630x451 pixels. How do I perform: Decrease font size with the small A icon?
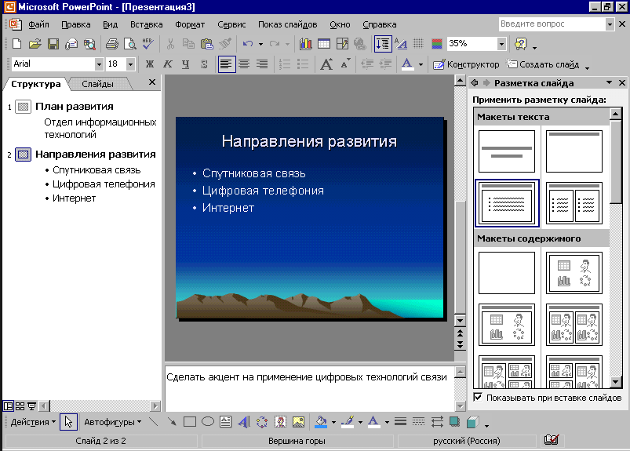pos(345,64)
